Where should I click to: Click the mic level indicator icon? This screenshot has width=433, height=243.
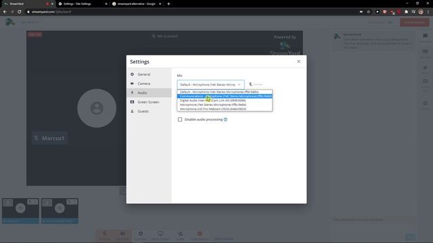(x=250, y=84)
